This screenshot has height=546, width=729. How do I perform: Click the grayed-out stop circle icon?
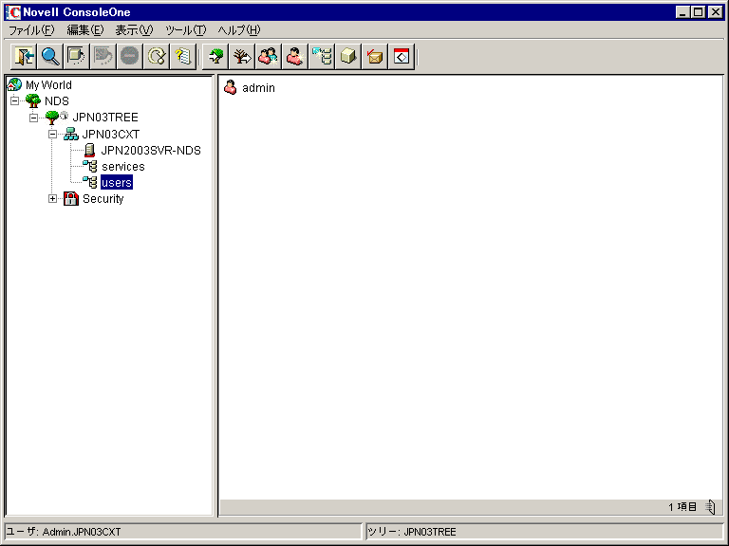(130, 57)
